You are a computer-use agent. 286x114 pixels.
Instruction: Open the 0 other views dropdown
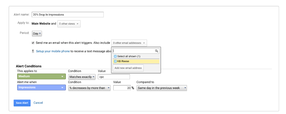pyautogui.click(x=69, y=24)
